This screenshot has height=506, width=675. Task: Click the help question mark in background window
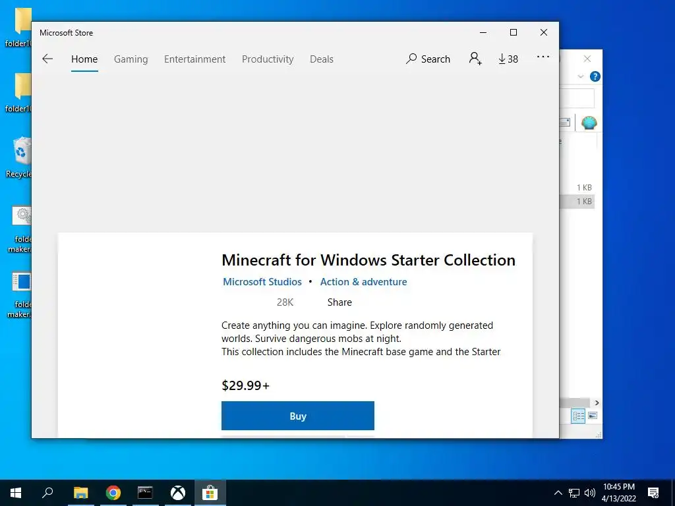595,76
